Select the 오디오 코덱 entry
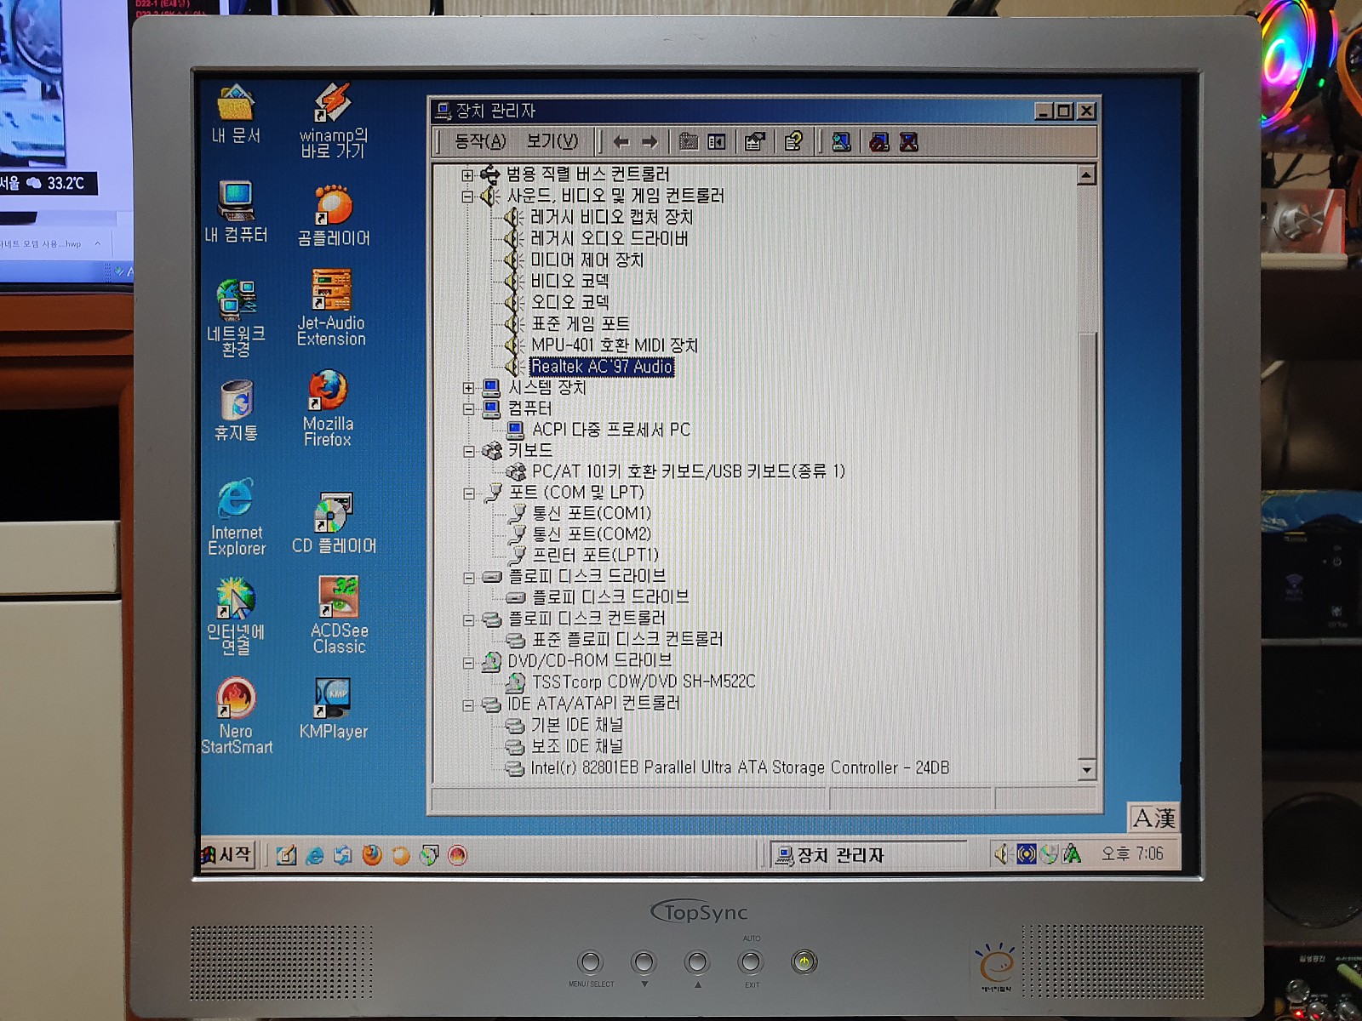 click(569, 302)
